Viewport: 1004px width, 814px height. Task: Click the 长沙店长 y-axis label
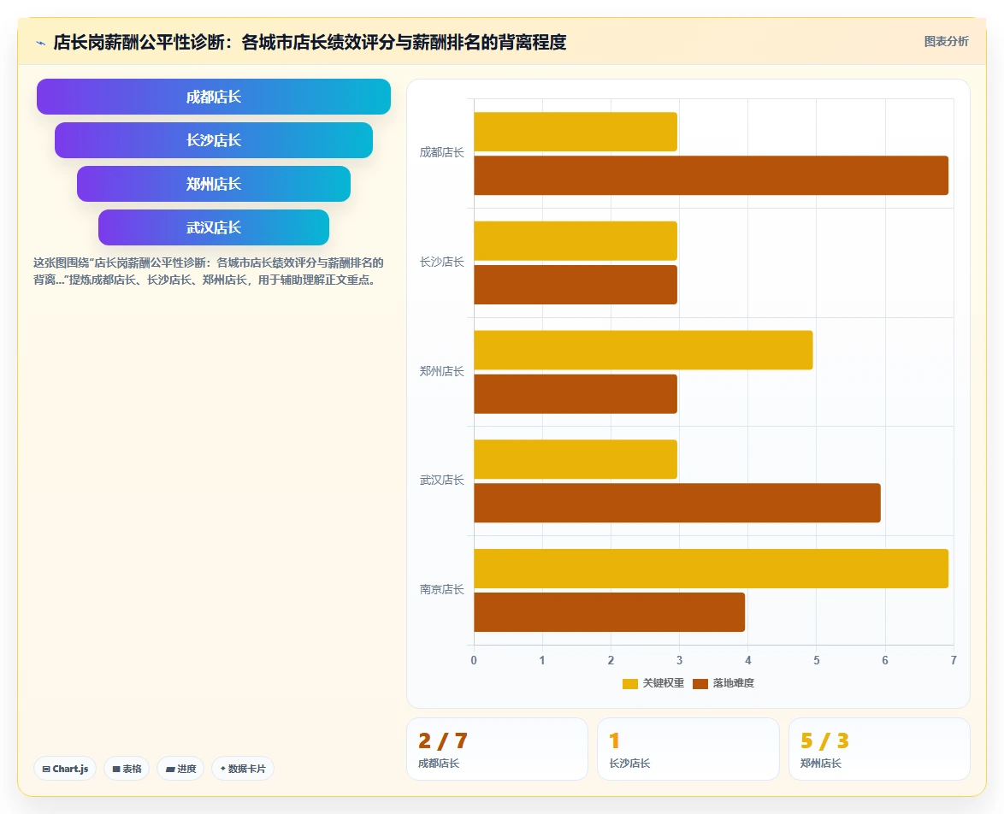pos(441,262)
